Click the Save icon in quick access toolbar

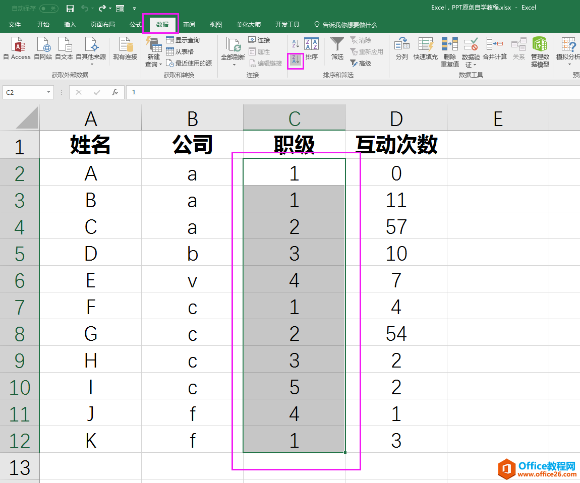click(x=70, y=9)
